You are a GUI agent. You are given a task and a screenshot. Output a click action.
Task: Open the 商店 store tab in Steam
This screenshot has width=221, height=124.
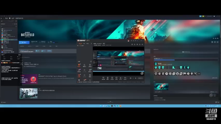tap(6, 18)
